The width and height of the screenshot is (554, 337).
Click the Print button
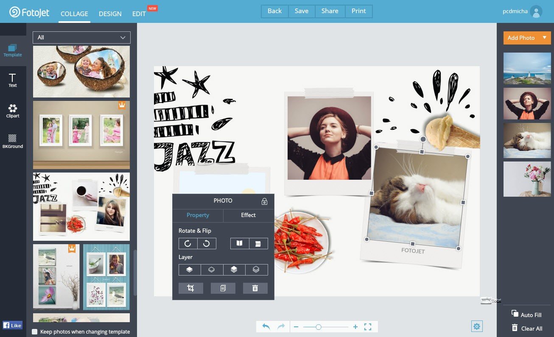[358, 11]
